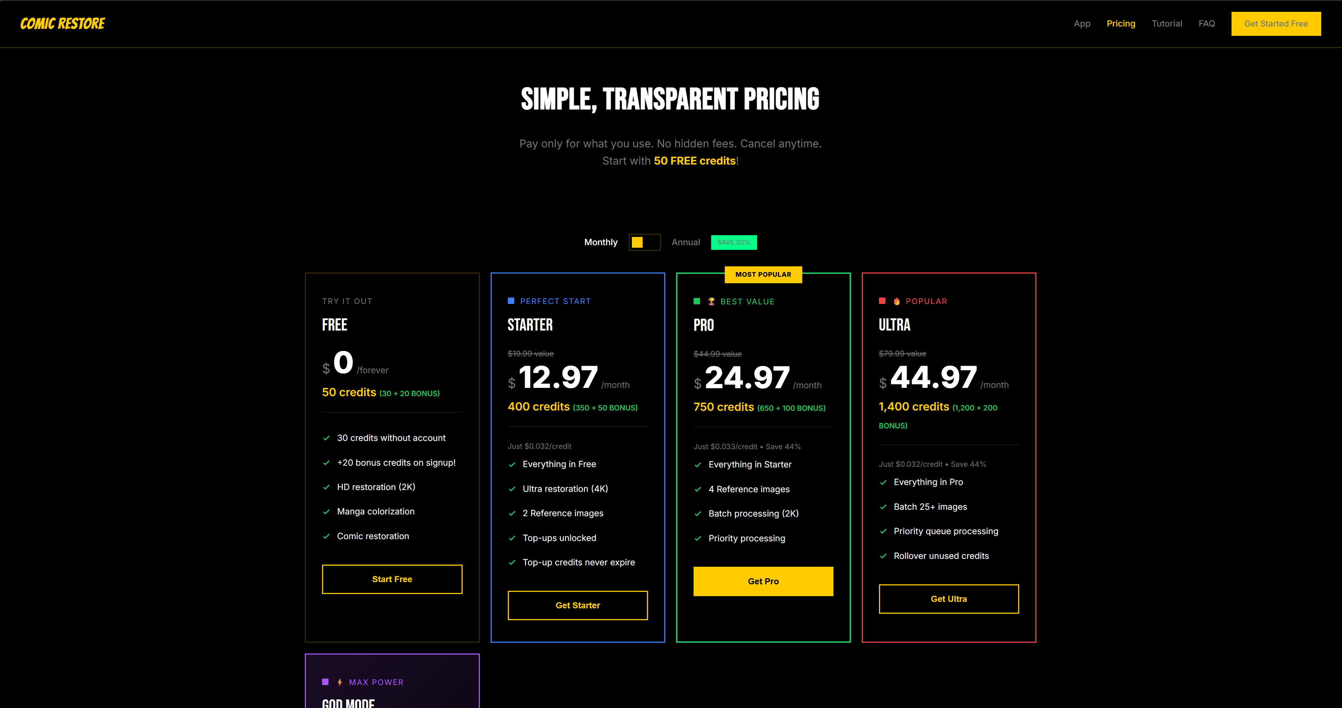The width and height of the screenshot is (1342, 708).
Task: Select the Annual billing label
Action: point(686,242)
